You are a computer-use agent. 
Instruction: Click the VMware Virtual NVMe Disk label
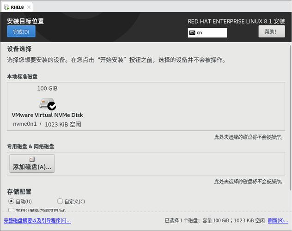coord(47,115)
